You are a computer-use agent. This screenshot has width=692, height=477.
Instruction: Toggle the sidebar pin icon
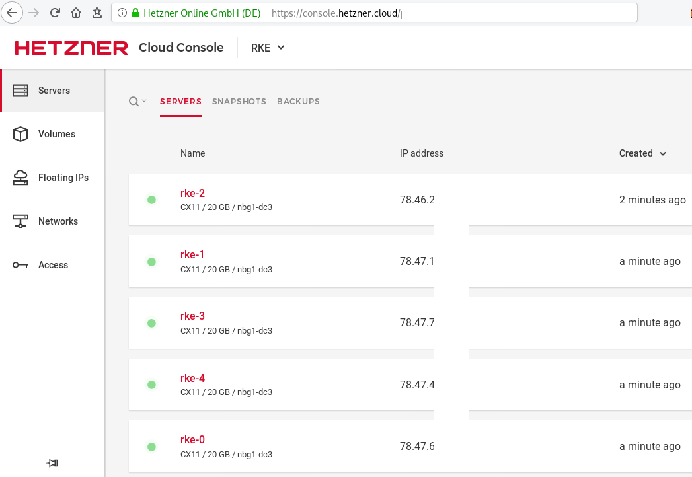52,463
